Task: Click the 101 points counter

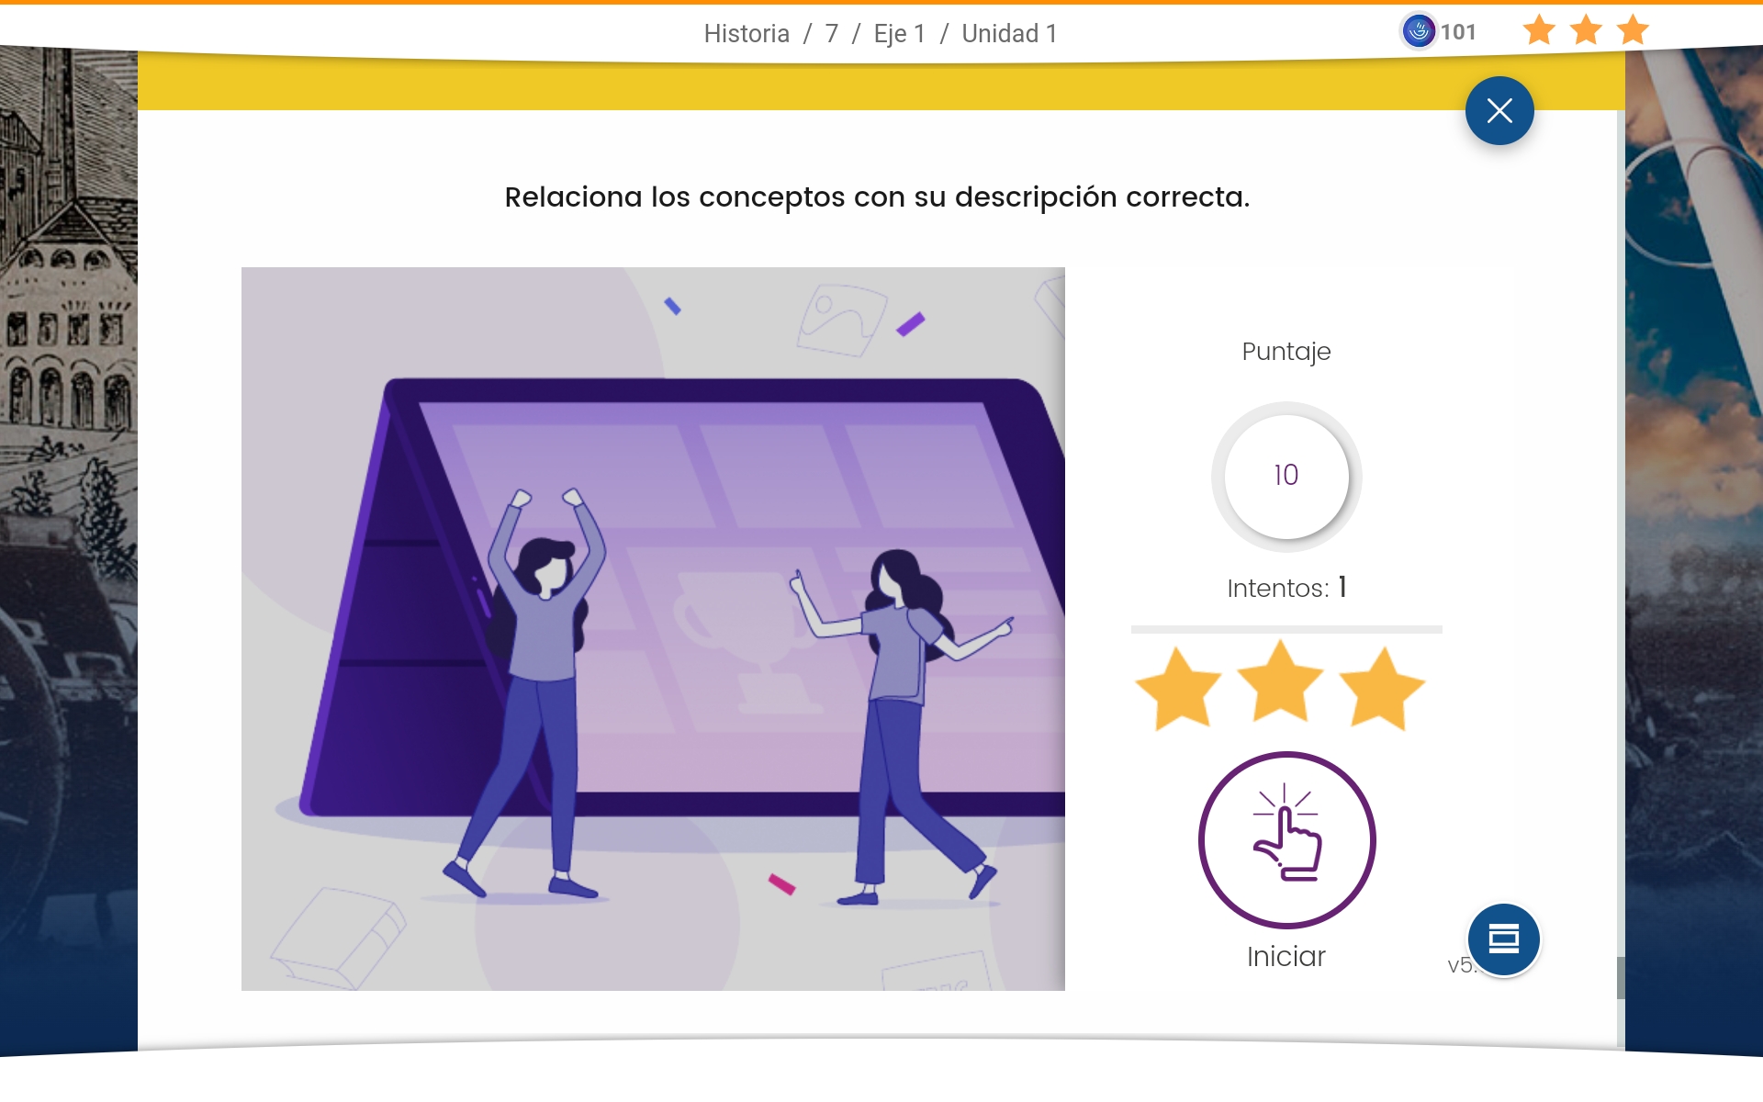Action: pos(1458,32)
